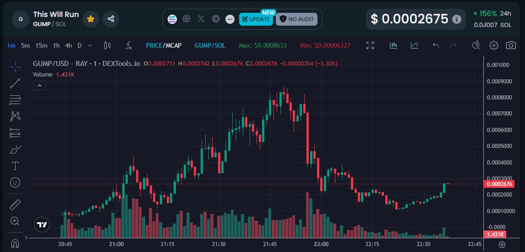The width and height of the screenshot is (525, 252).
Task: Expand the timeframe dropdown chevron
Action: click(90, 45)
